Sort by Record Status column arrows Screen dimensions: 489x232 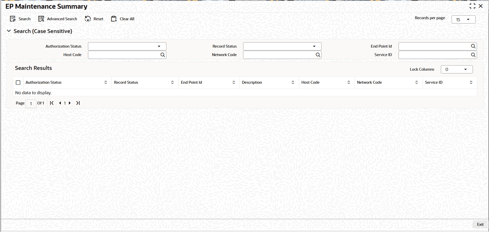point(172,83)
